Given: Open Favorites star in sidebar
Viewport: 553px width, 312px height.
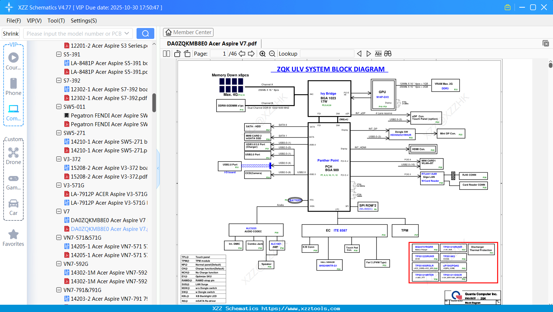Looking at the screenshot, I should click(13, 238).
